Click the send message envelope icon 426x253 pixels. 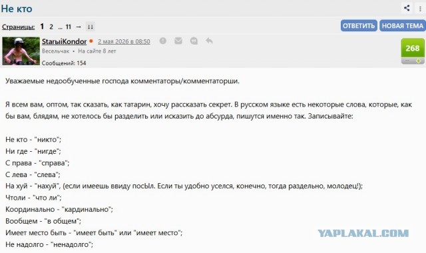178,41
